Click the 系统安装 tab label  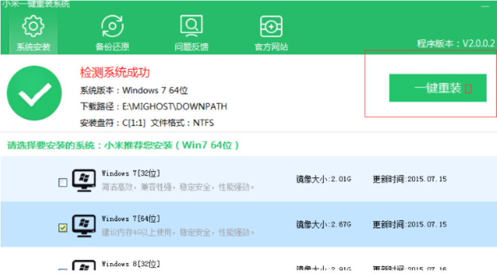(x=33, y=47)
